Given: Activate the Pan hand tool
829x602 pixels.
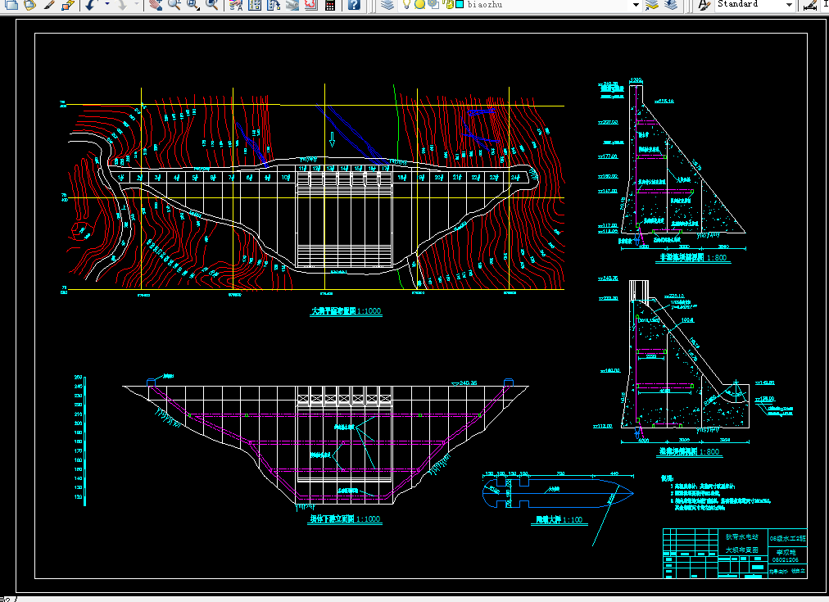Looking at the screenshot, I should 155,5.
